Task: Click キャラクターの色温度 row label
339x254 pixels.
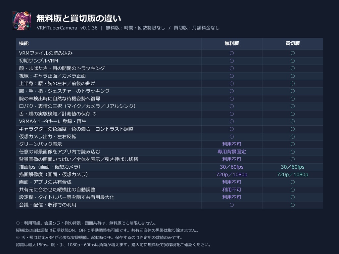Action: click(x=76, y=129)
